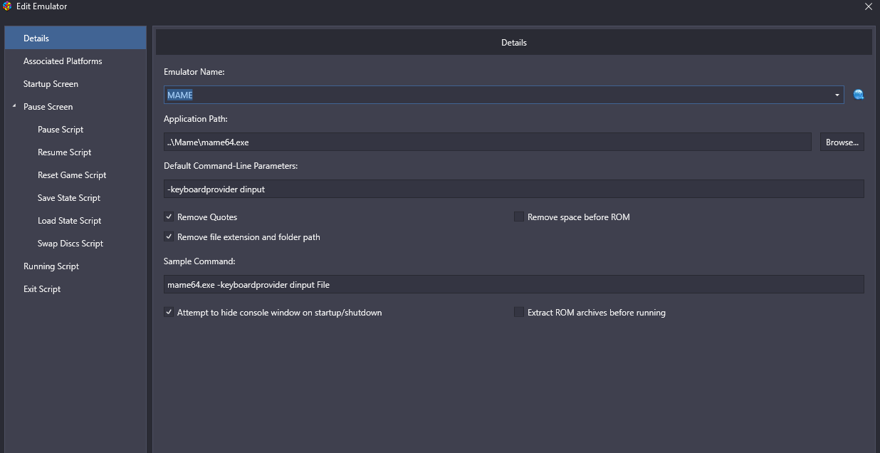The width and height of the screenshot is (880, 453).
Task: Enable Extract ROM archives before running
Action: click(519, 312)
